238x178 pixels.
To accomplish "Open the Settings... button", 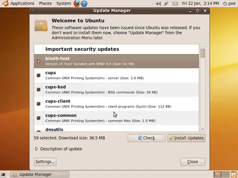I will [x=45, y=162].
